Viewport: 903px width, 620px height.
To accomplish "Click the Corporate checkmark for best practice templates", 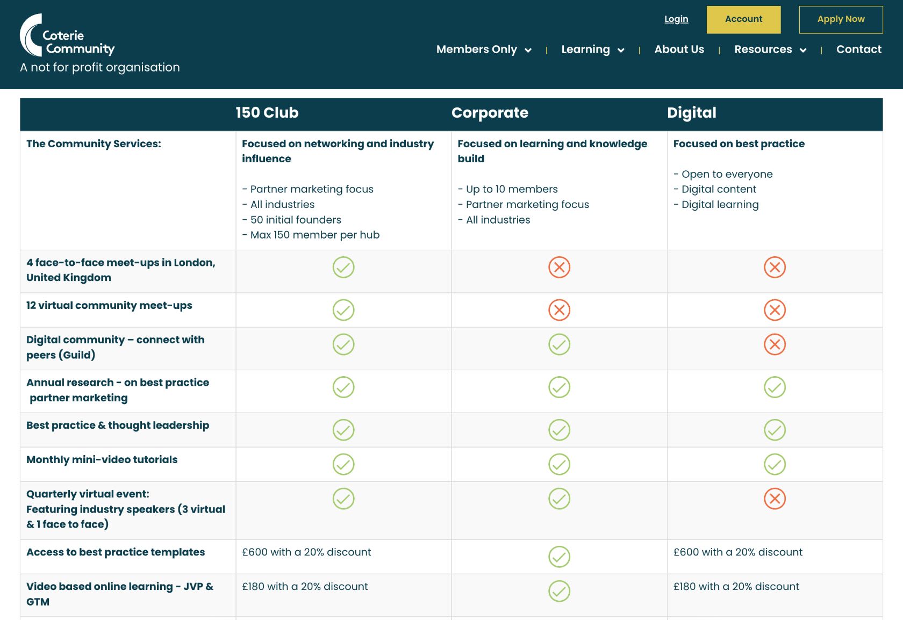I will (559, 557).
